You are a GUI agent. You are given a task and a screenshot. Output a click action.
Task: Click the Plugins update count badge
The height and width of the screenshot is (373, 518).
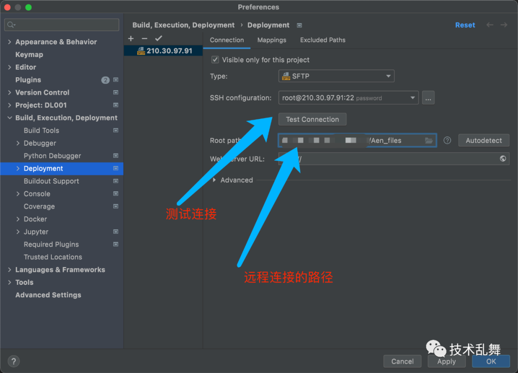pos(106,80)
